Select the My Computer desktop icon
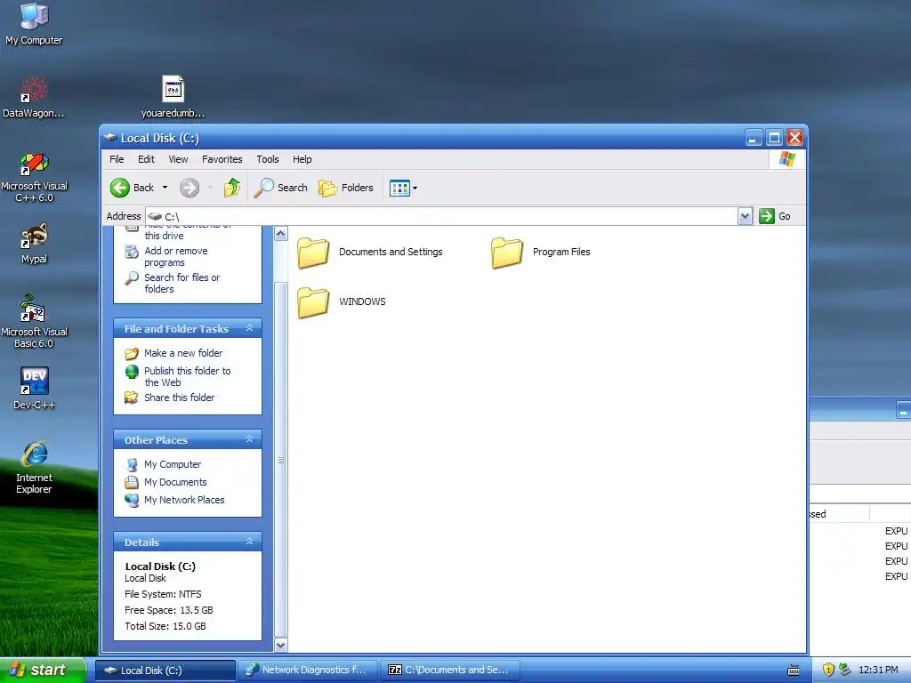Screen dimensions: 911x683 click(x=34, y=24)
